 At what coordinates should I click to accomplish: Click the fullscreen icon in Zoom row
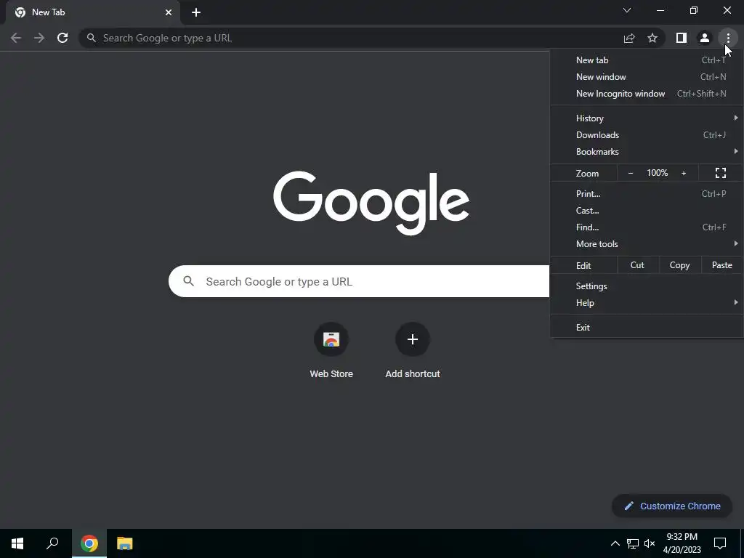click(720, 173)
